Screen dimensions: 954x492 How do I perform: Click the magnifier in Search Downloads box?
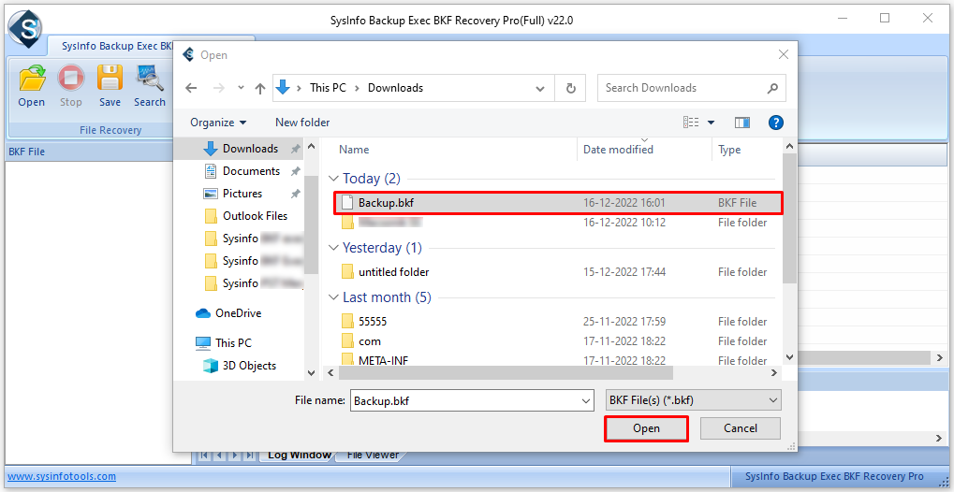coord(772,88)
